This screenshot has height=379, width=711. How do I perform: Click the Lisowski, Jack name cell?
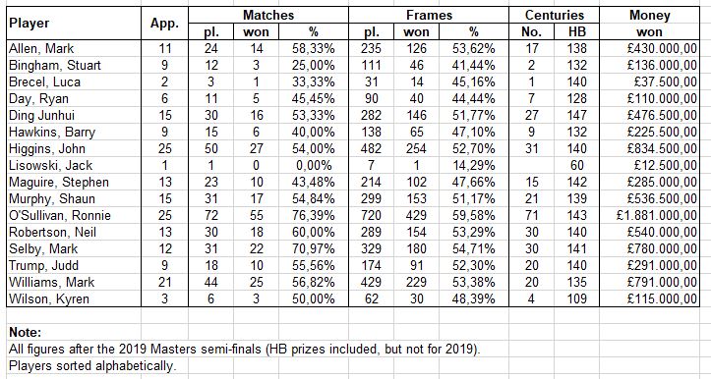[x=74, y=165]
